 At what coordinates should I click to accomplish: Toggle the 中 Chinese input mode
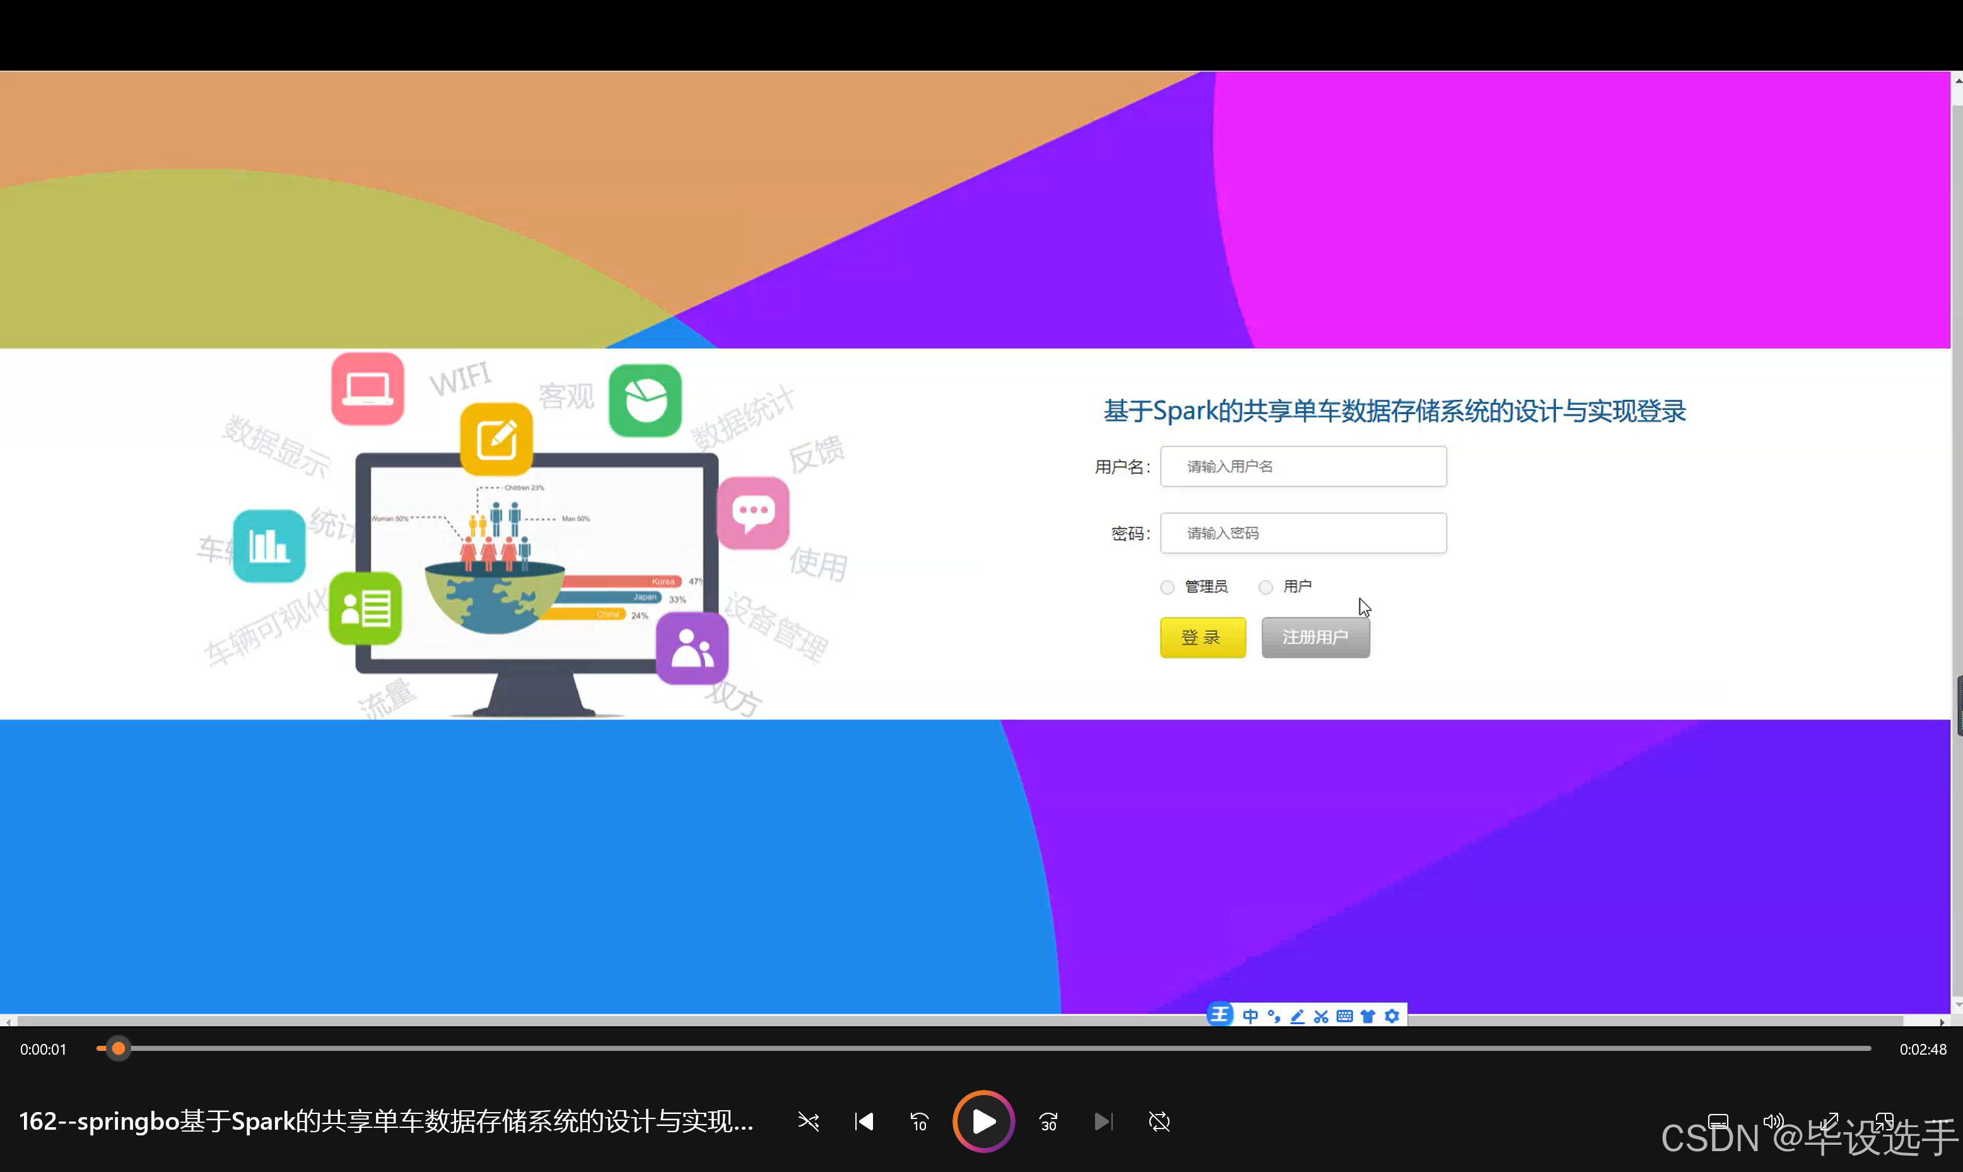pyautogui.click(x=1250, y=1016)
